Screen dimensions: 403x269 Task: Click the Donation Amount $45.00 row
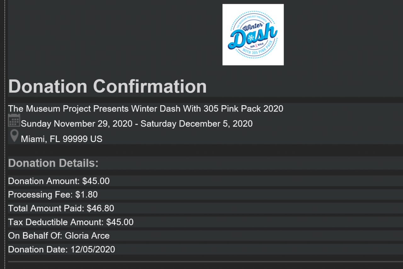[x=59, y=181]
